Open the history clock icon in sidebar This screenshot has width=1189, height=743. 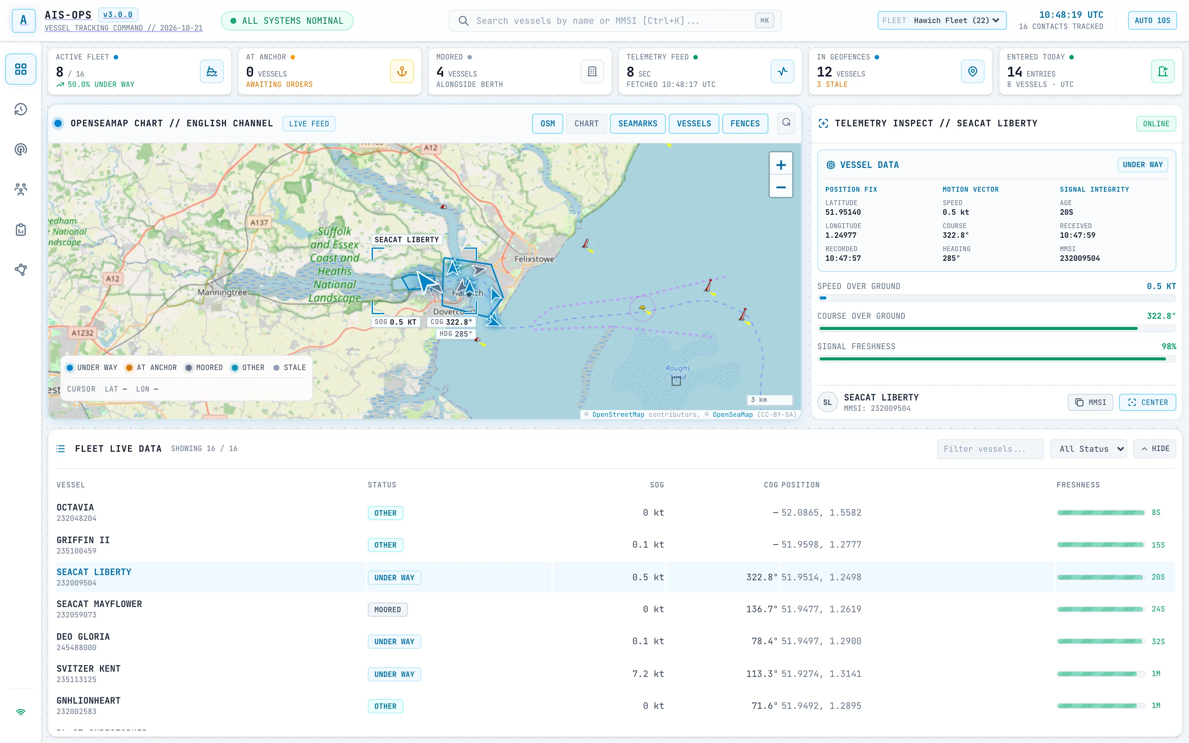(x=21, y=109)
